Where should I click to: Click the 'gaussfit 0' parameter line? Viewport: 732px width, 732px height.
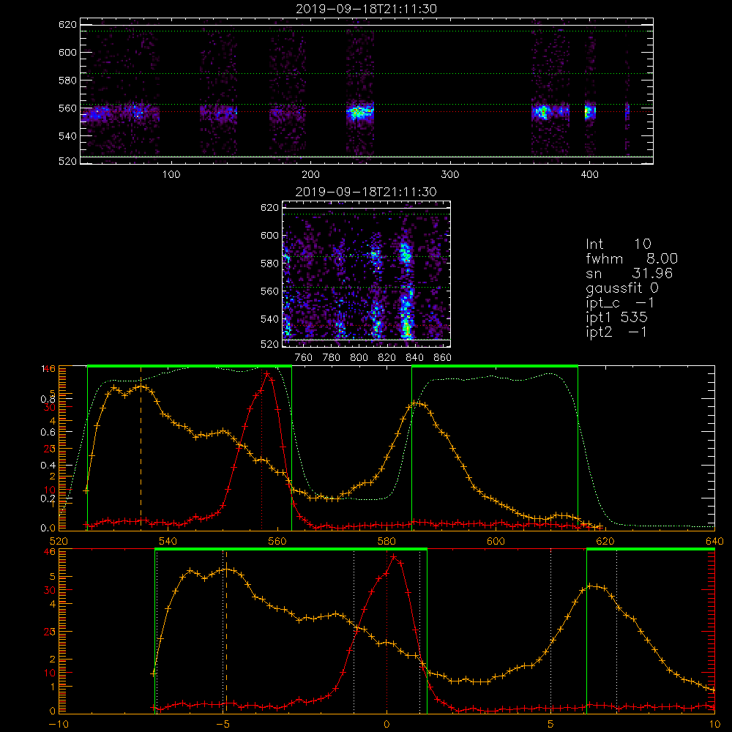[x=621, y=288]
